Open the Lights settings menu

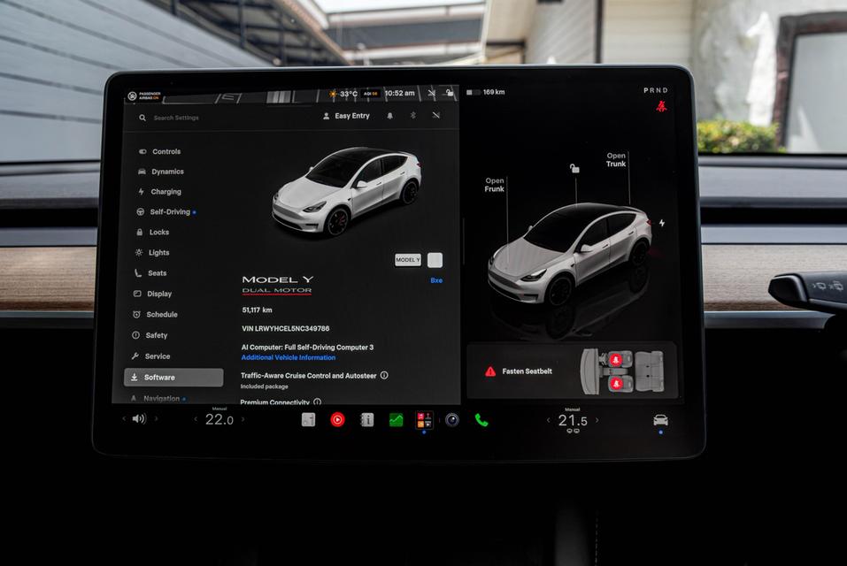click(x=152, y=253)
